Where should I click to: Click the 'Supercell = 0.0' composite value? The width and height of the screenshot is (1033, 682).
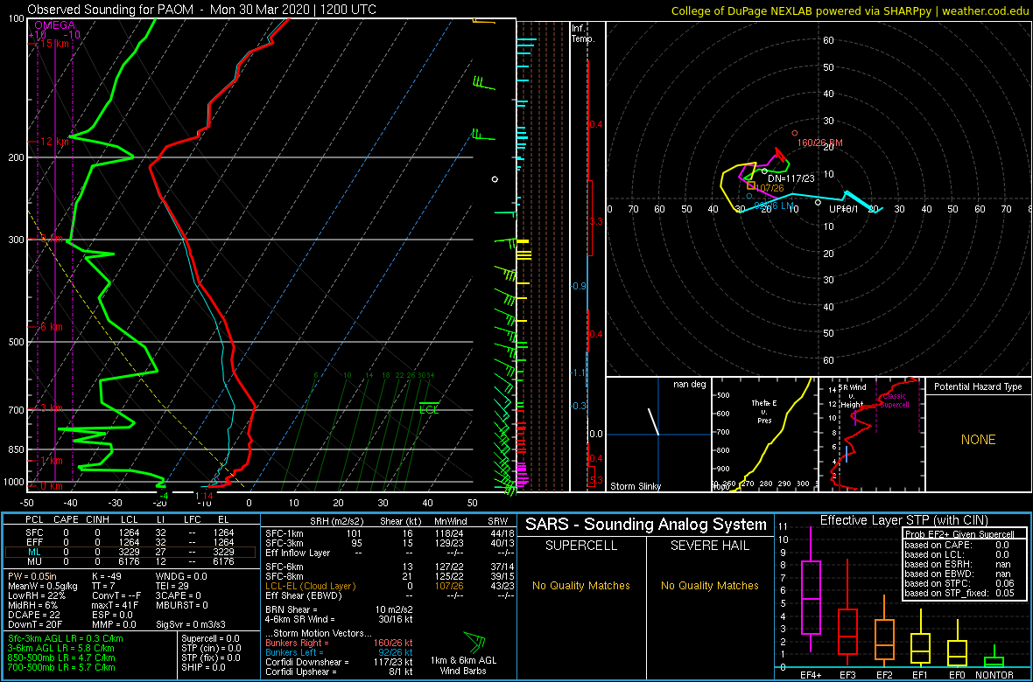(x=210, y=639)
